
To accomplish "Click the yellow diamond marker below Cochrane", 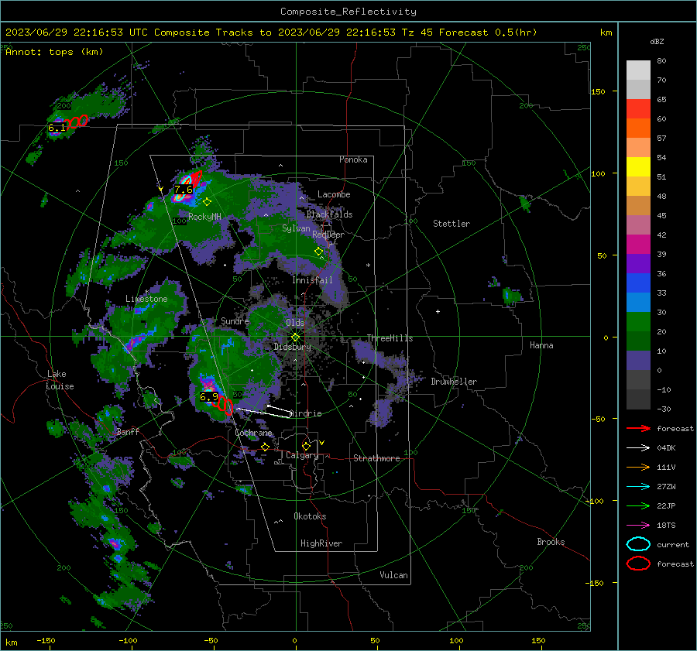I will [266, 447].
